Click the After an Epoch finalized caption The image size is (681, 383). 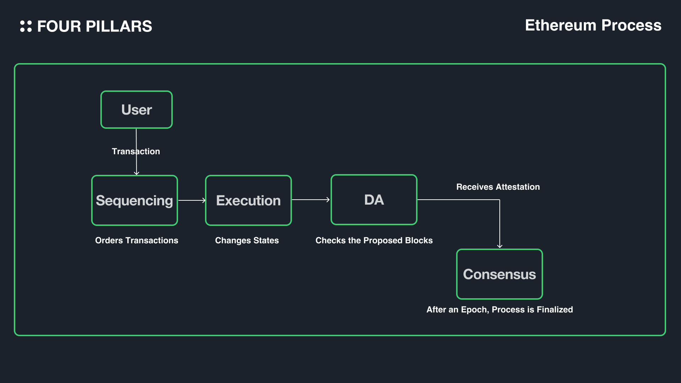tap(499, 310)
